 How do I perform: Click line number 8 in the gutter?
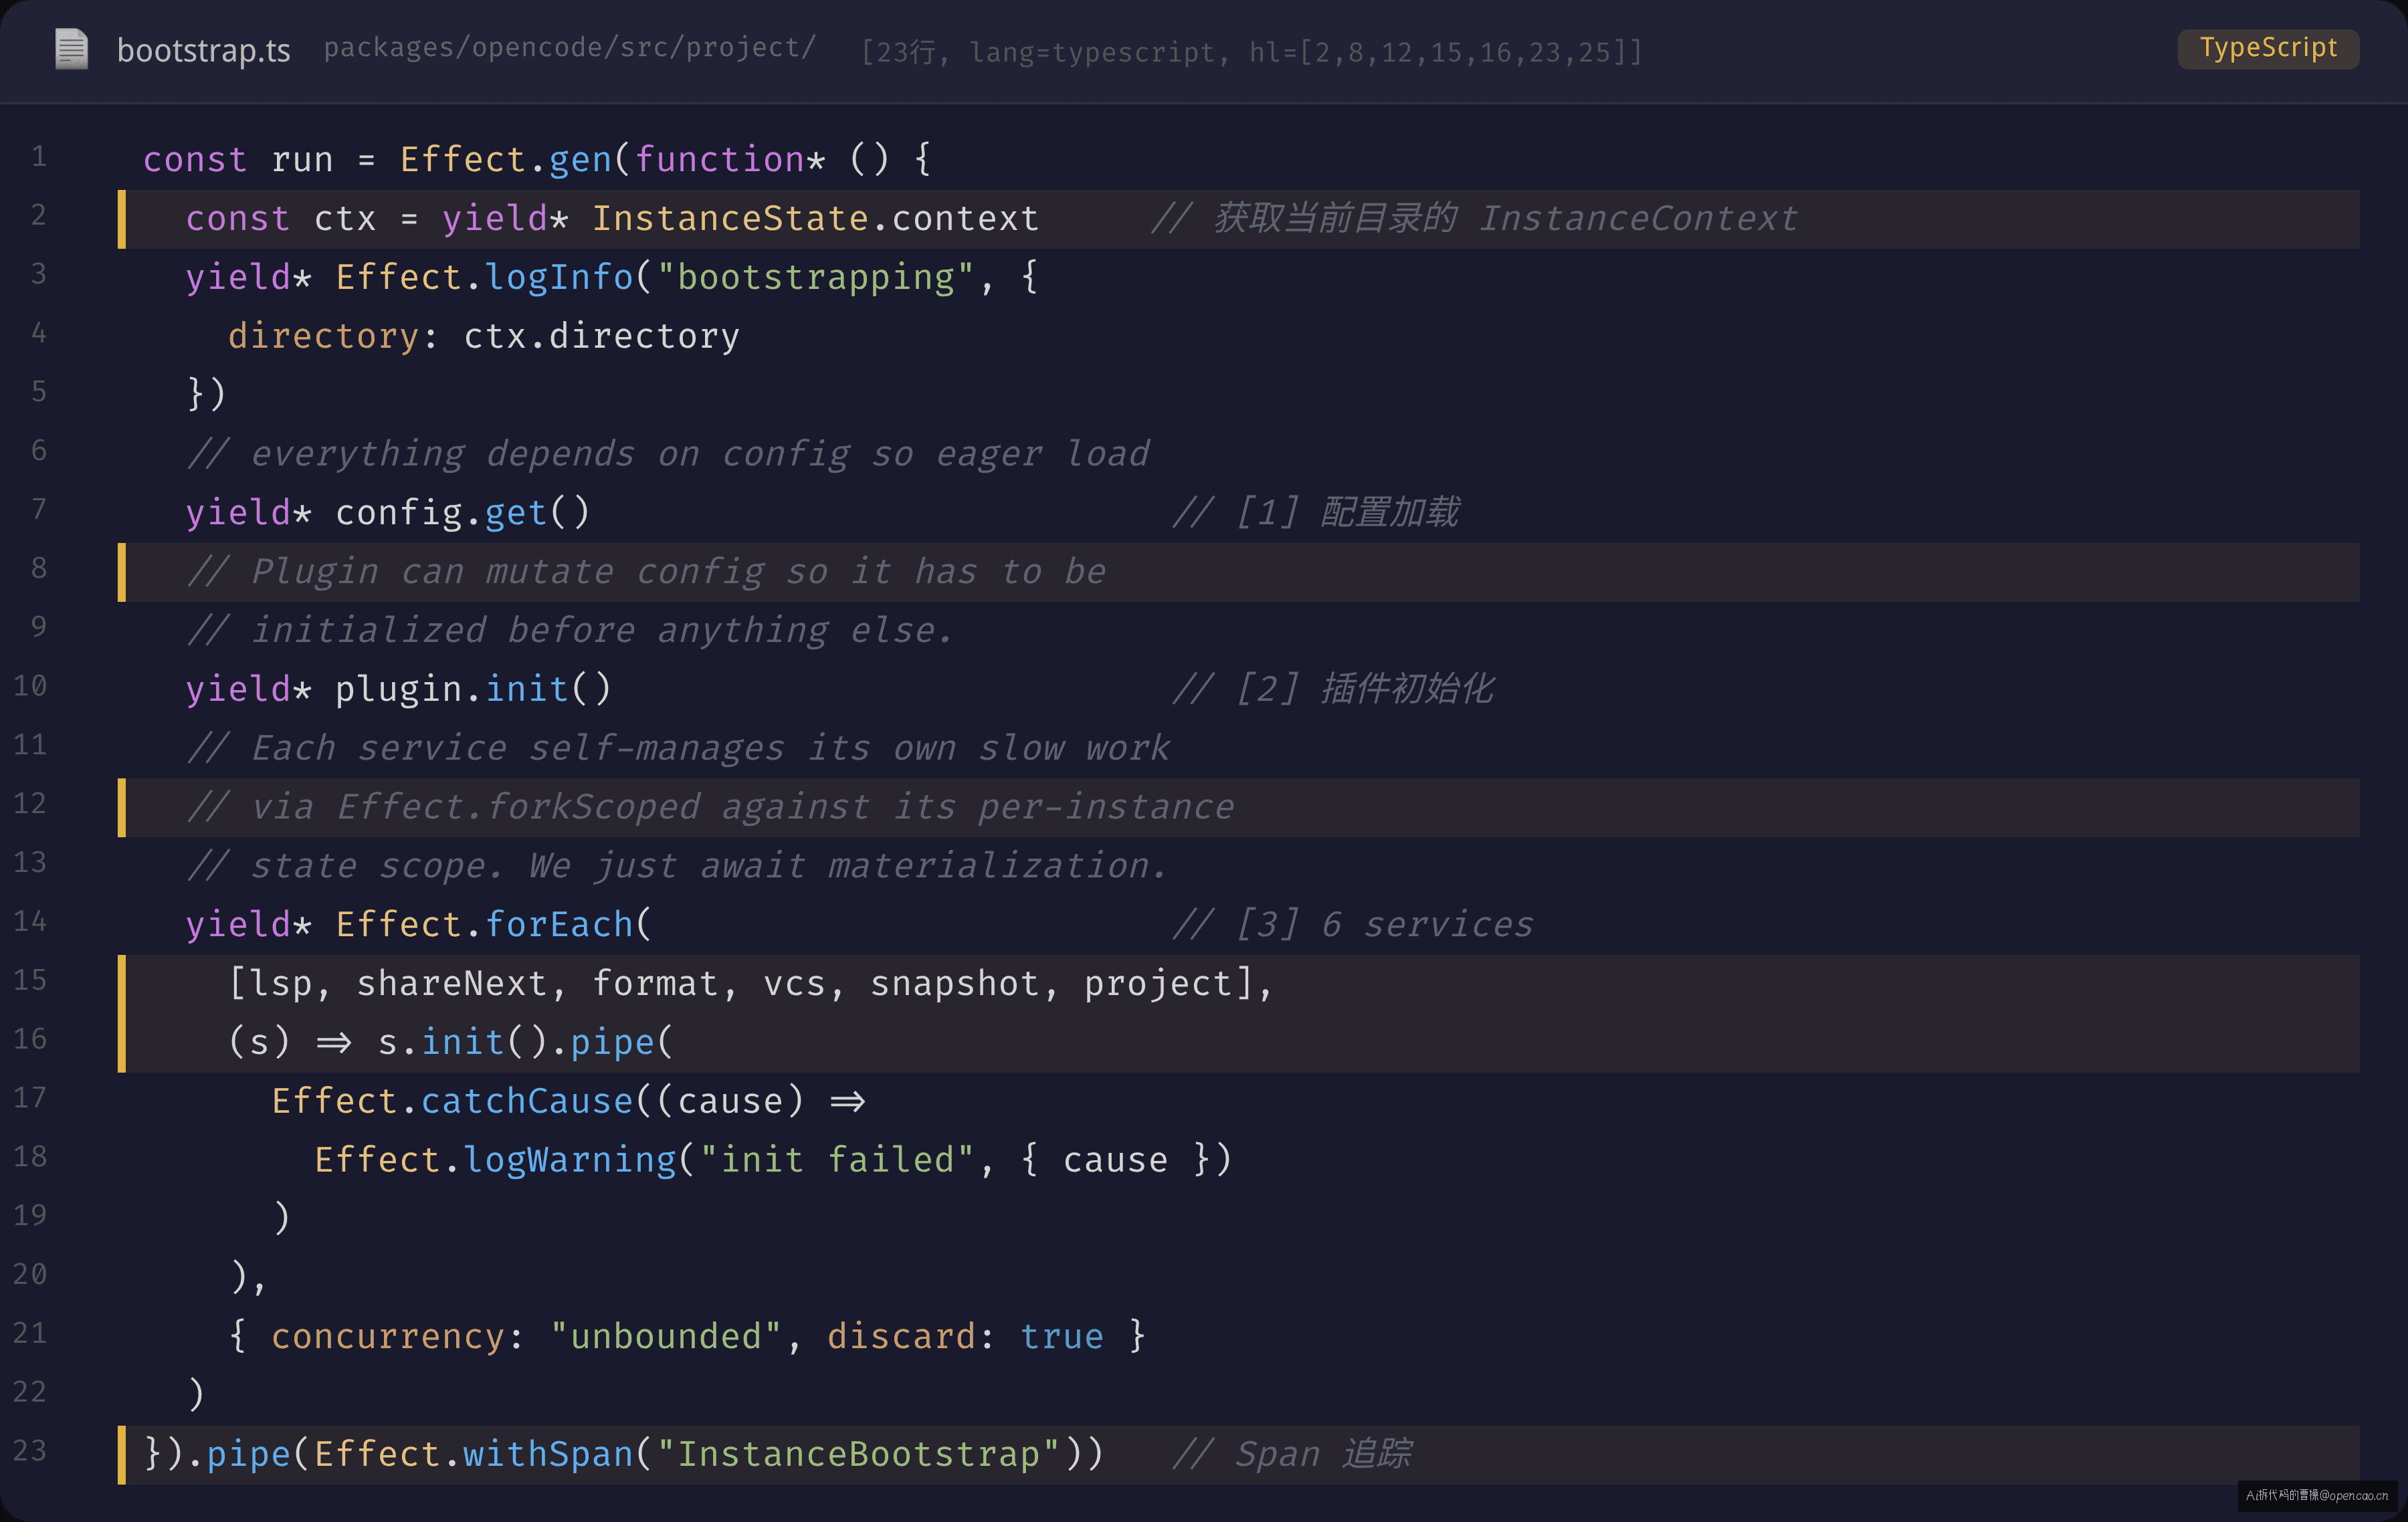[x=38, y=569]
